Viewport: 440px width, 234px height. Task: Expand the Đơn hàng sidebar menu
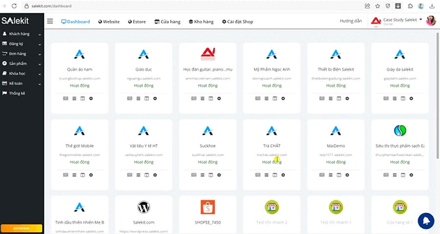tap(22, 54)
